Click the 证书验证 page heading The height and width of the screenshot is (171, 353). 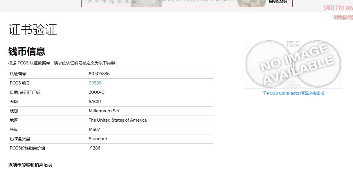pyautogui.click(x=33, y=30)
